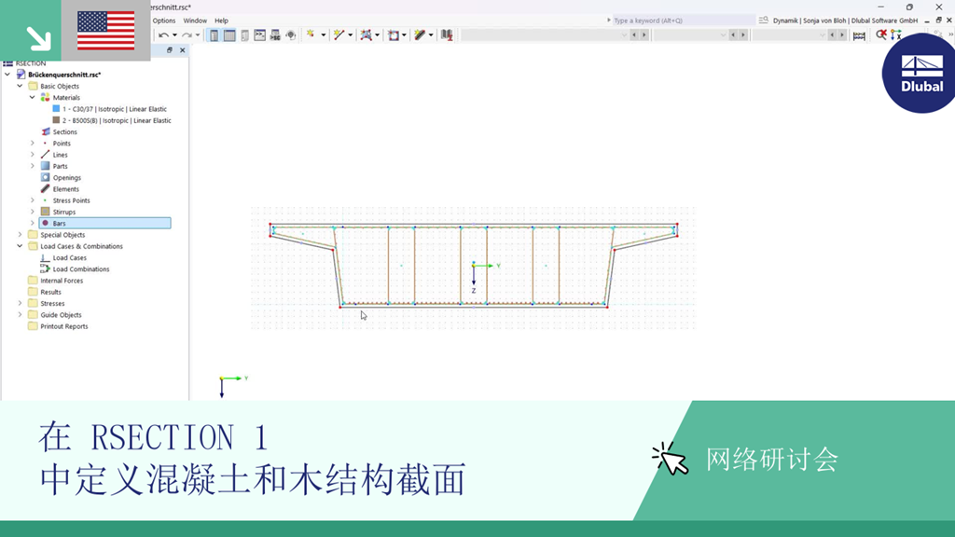Expand the Guide Objects folder

[x=20, y=315]
